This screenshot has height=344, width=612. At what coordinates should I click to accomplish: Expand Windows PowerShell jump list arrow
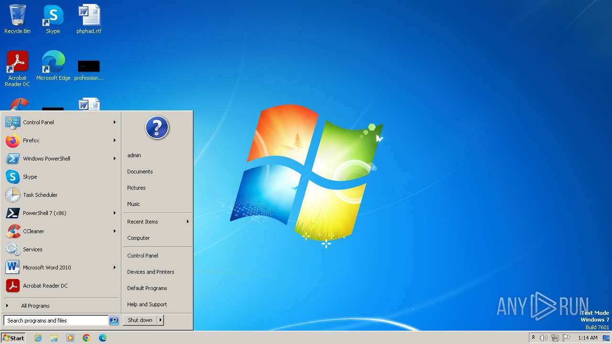115,159
